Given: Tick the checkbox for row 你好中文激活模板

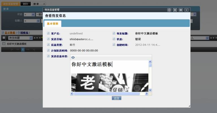Looking at the screenshot, I should [x=4, y=44].
